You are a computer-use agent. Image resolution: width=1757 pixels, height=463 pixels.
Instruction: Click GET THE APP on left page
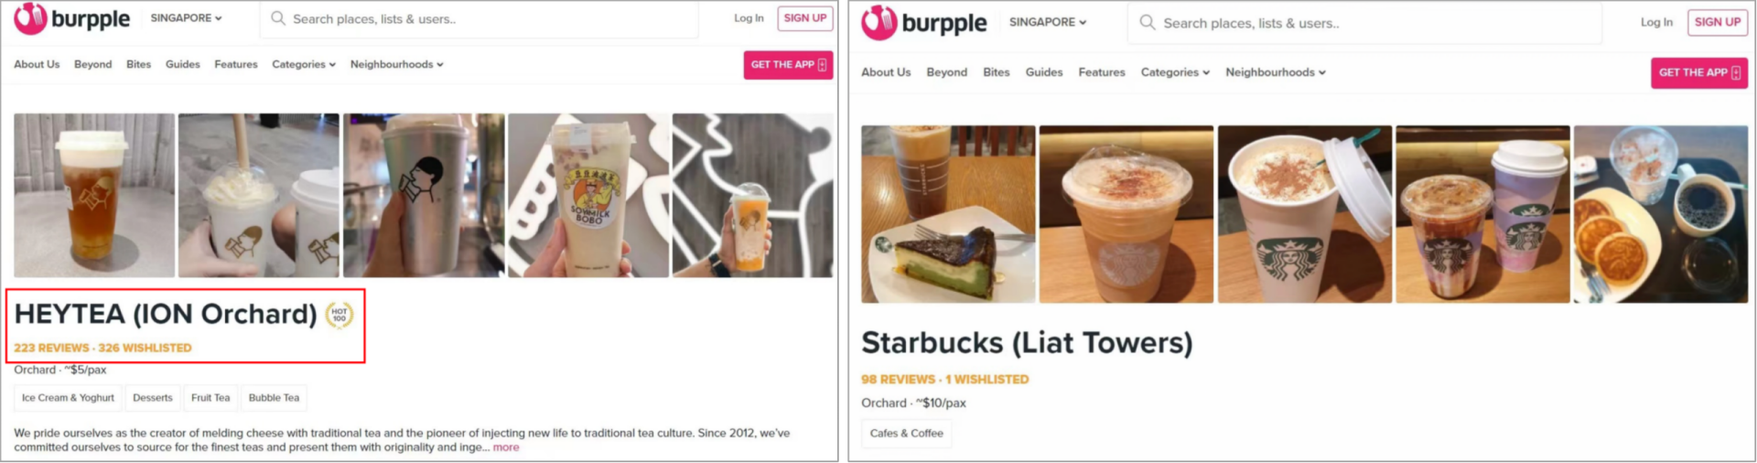pos(788,65)
